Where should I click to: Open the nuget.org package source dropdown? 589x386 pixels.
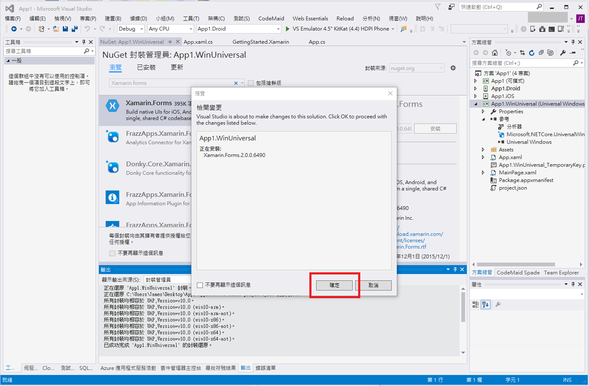[x=417, y=68]
